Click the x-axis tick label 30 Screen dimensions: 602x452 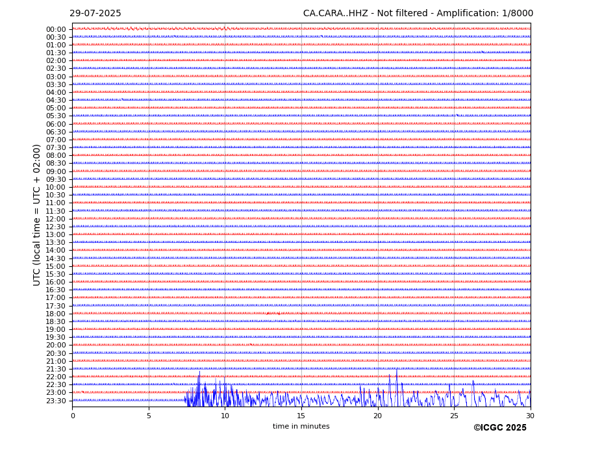coord(530,416)
